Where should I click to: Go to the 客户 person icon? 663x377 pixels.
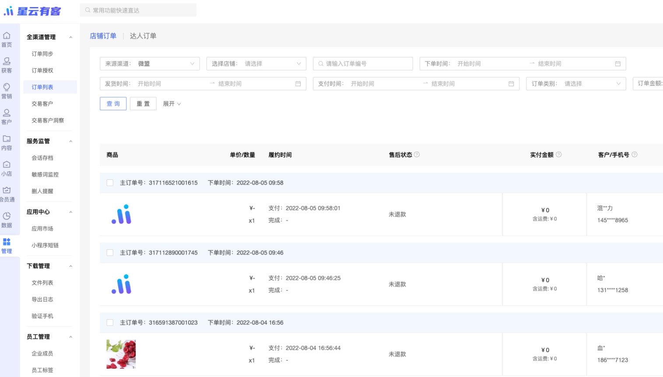[x=7, y=113]
